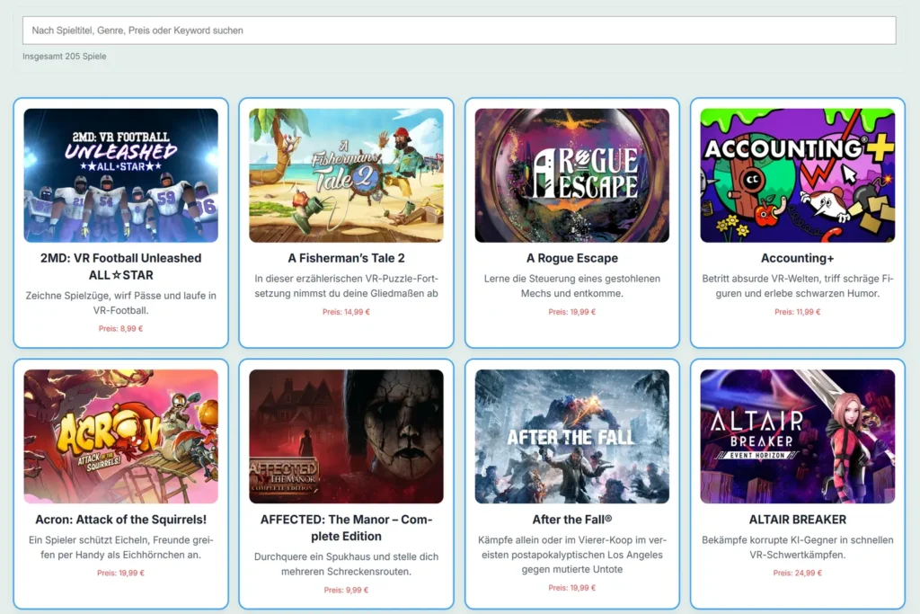Click the description 'Durchquere ein Spukhaus'

(x=346, y=564)
